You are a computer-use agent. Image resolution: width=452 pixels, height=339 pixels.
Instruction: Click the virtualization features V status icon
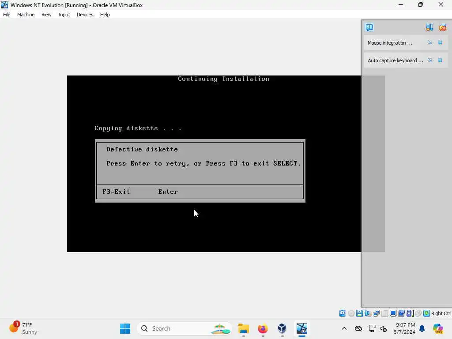click(x=410, y=313)
